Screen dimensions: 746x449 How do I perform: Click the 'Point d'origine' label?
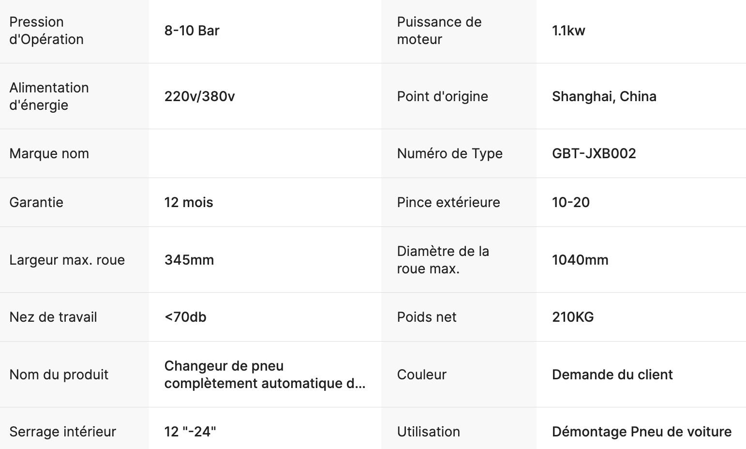(x=442, y=97)
